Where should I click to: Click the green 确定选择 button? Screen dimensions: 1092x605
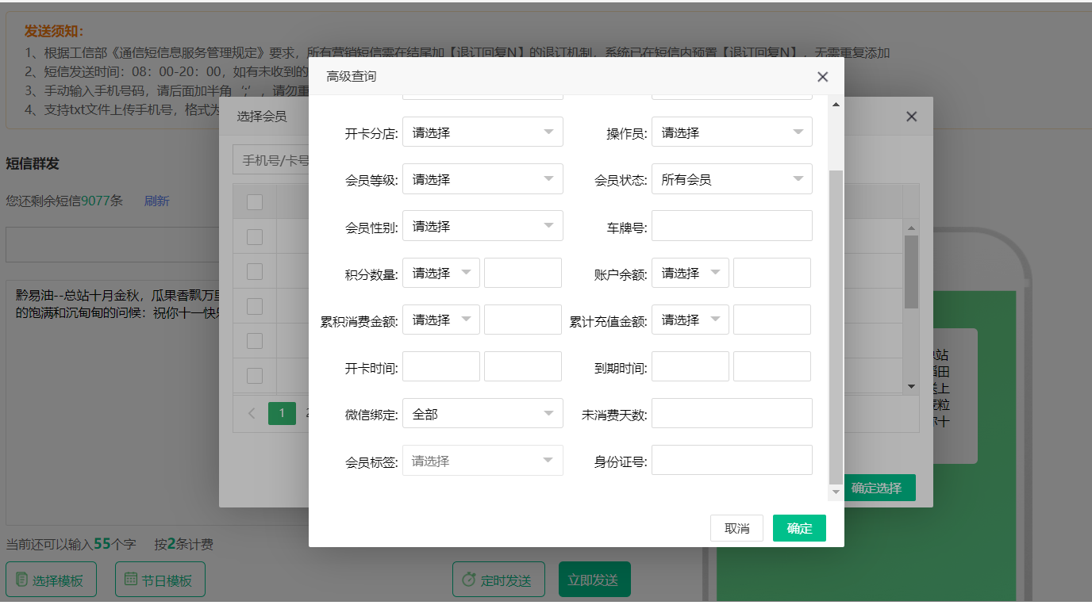pos(881,488)
